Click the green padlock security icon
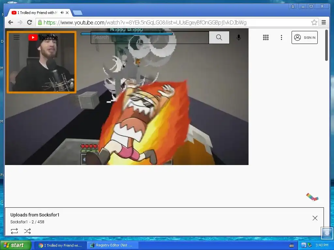The width and height of the screenshot is (334, 250). (40, 22)
